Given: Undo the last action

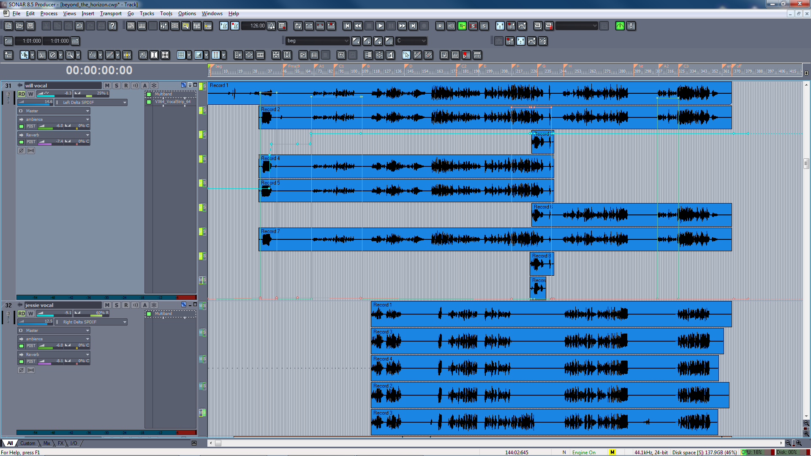Looking at the screenshot, I should [x=79, y=26].
